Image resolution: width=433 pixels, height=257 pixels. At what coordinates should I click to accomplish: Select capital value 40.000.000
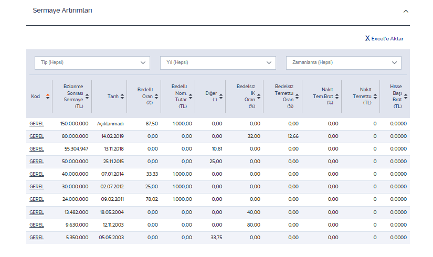(x=75, y=174)
